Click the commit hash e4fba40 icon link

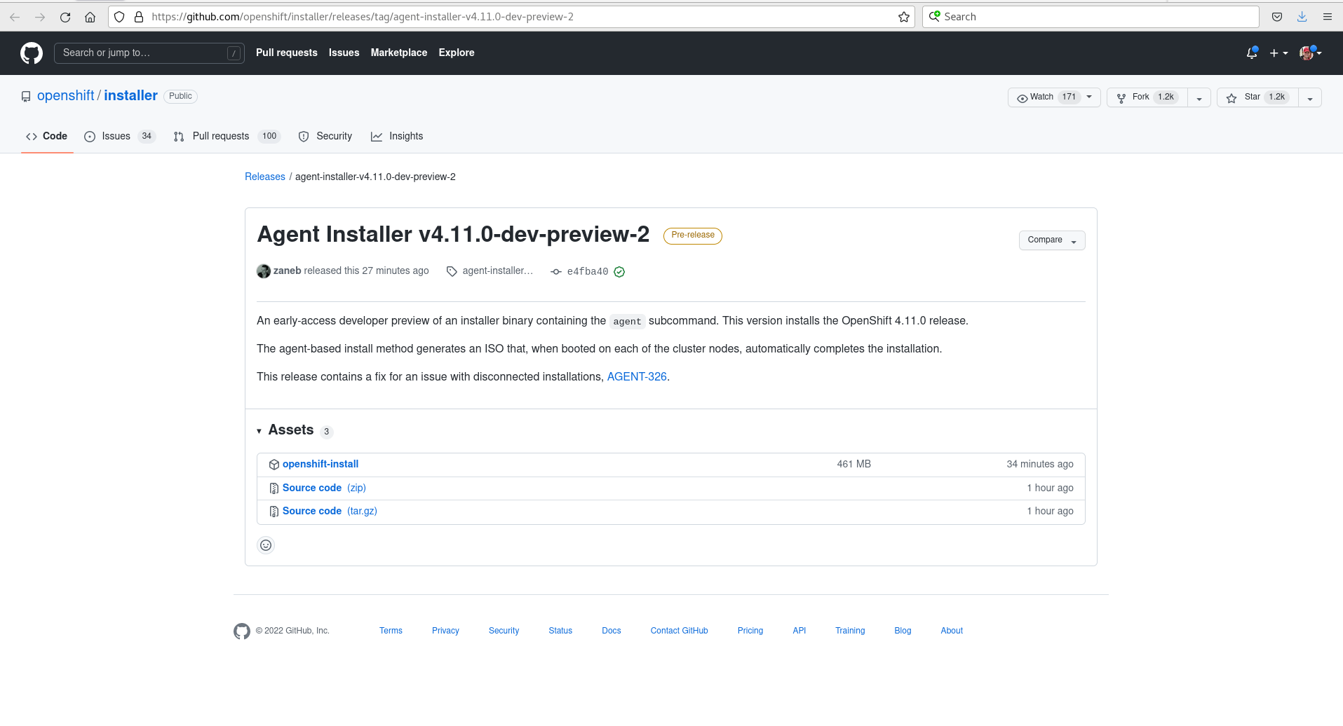(555, 271)
